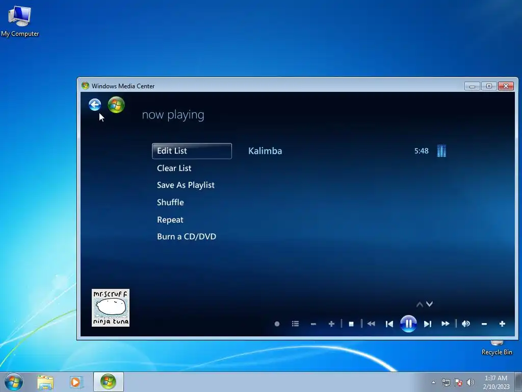The width and height of the screenshot is (522, 392).
Task: Move list up with the up chevron
Action: click(420, 304)
